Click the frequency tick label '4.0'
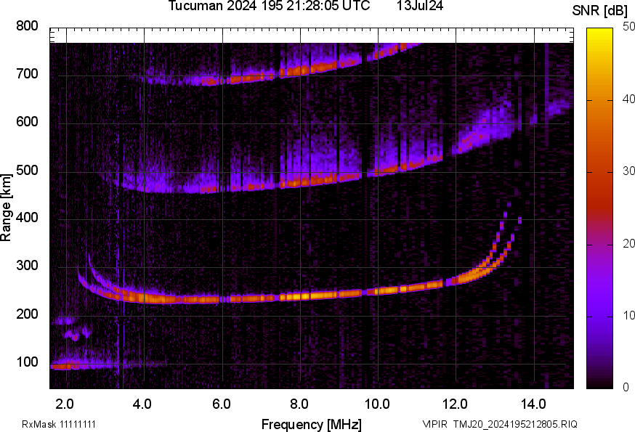 [142, 404]
